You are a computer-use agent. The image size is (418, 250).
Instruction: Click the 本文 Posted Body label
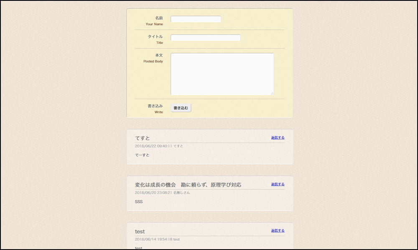153,58
